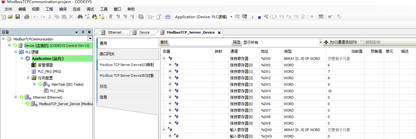Viewport: 416px width, 139px height.
Task: Open the 调试 menu
Action: pos(90,9)
